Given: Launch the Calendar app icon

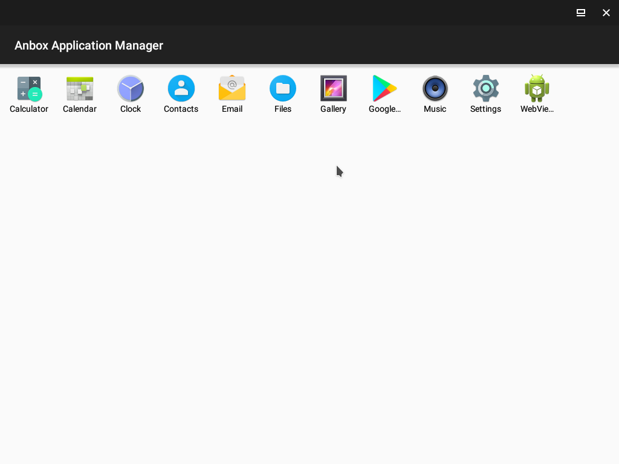Looking at the screenshot, I should [x=80, y=89].
